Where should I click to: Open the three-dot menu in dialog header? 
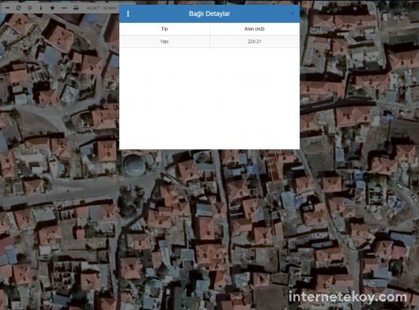(128, 13)
